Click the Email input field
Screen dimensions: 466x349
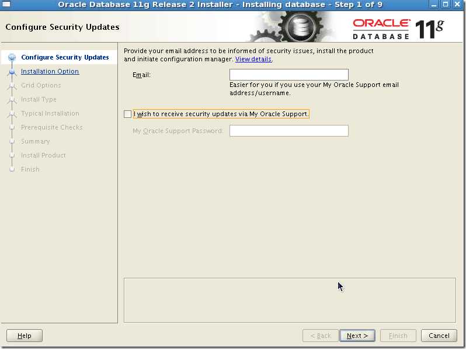coord(288,75)
